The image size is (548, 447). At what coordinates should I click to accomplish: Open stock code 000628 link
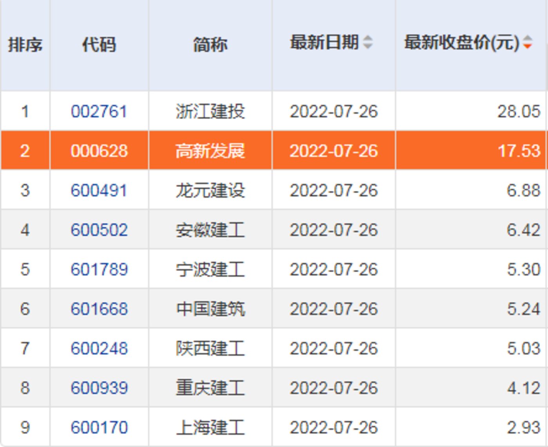(99, 151)
